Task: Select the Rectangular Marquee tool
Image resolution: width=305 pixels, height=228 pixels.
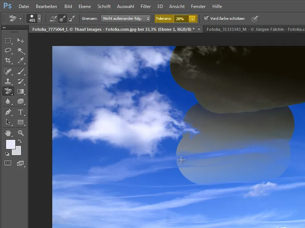Action: 8,40
